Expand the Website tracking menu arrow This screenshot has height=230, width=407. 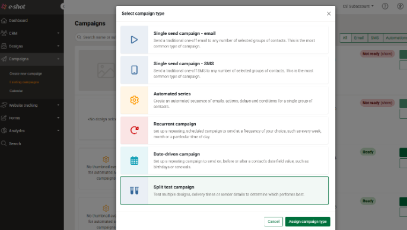click(x=58, y=105)
